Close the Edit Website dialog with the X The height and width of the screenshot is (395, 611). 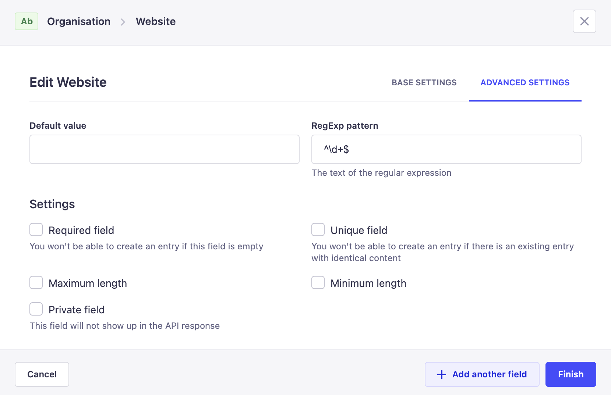click(584, 21)
